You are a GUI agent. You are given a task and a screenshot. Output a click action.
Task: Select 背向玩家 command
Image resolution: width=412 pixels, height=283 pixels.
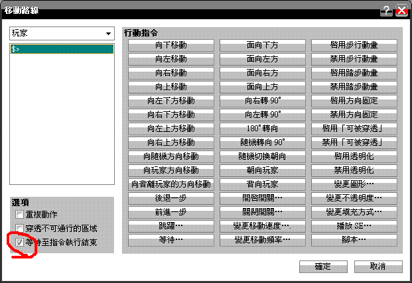(263, 184)
